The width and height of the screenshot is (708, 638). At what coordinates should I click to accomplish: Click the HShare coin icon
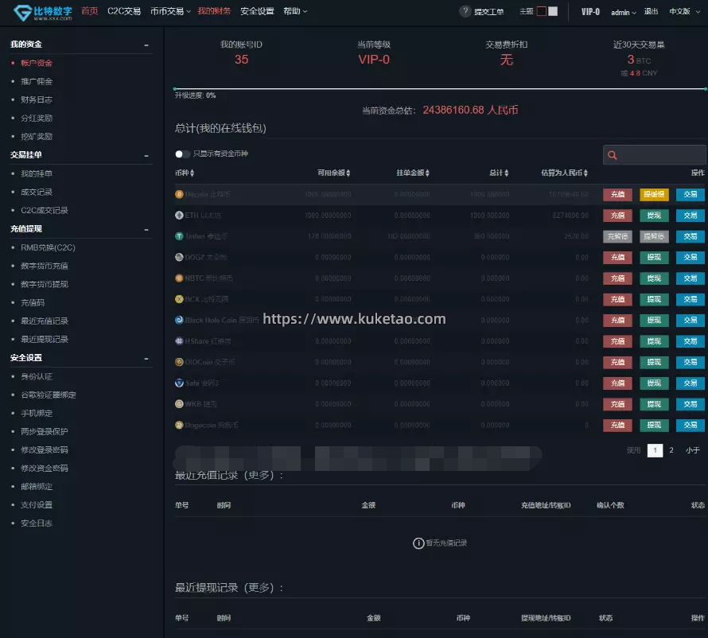point(179,341)
